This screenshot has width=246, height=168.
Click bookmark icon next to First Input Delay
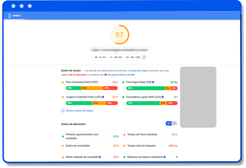(153, 82)
